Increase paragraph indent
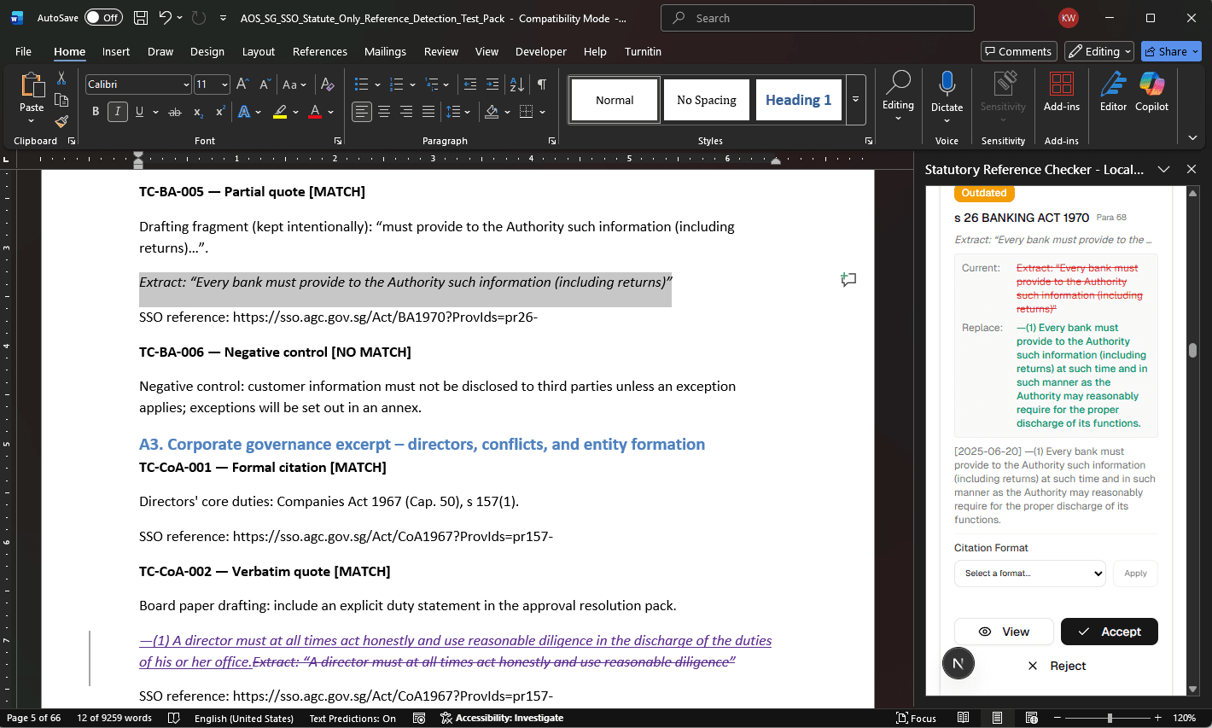The height and width of the screenshot is (728, 1212). (x=492, y=84)
